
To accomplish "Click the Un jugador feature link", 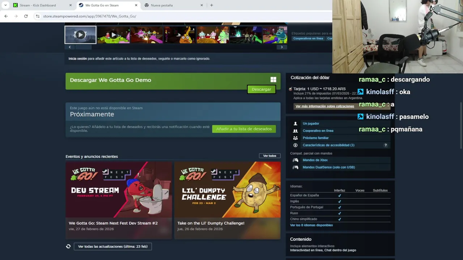I will 311,123.
